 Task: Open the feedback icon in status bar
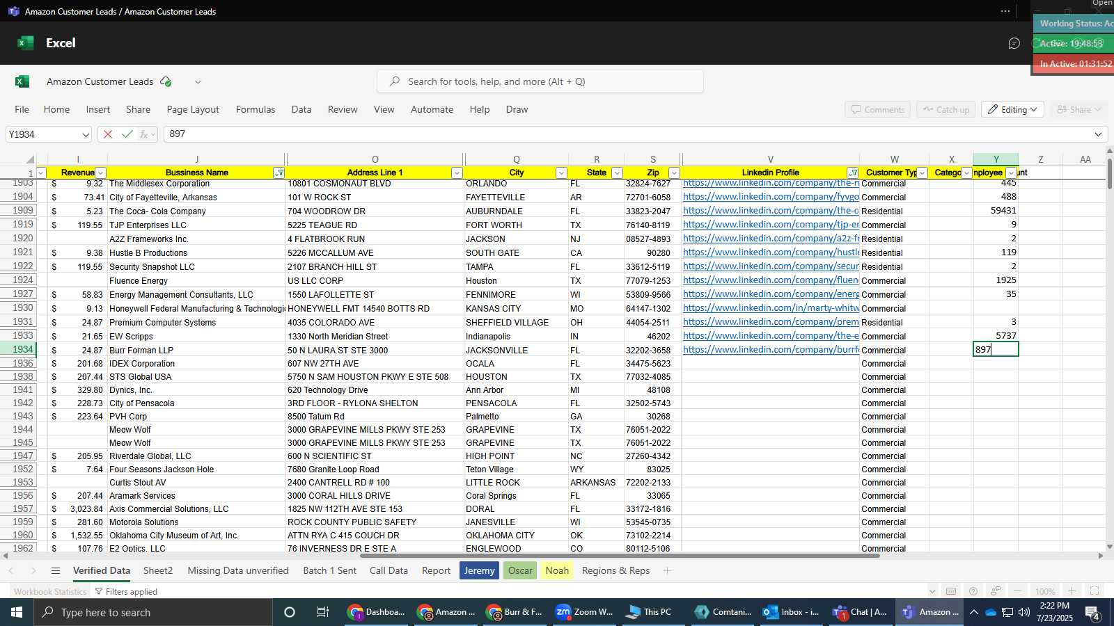pos(996,591)
